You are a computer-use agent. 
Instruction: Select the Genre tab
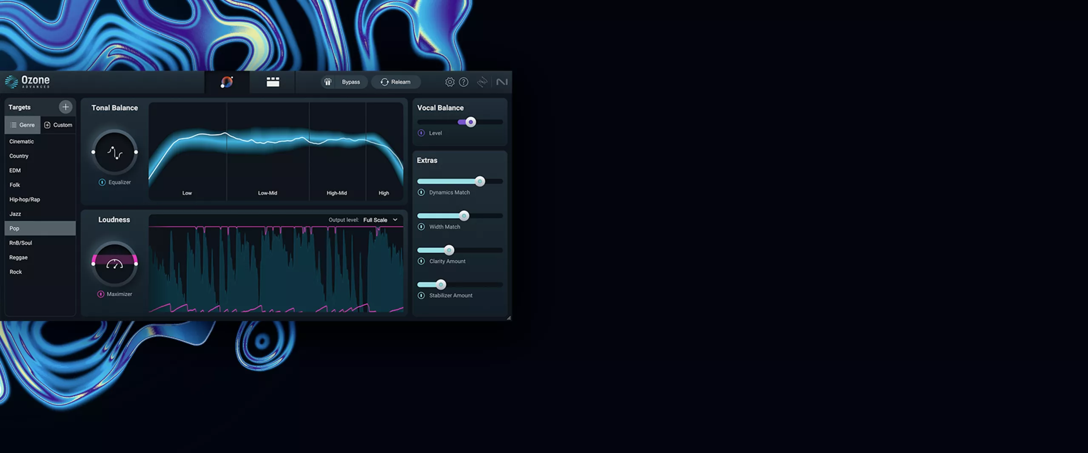[23, 125]
